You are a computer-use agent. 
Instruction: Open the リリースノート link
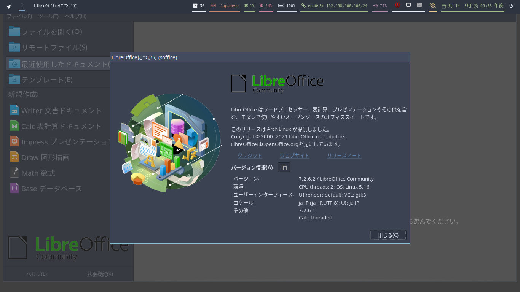point(344,156)
